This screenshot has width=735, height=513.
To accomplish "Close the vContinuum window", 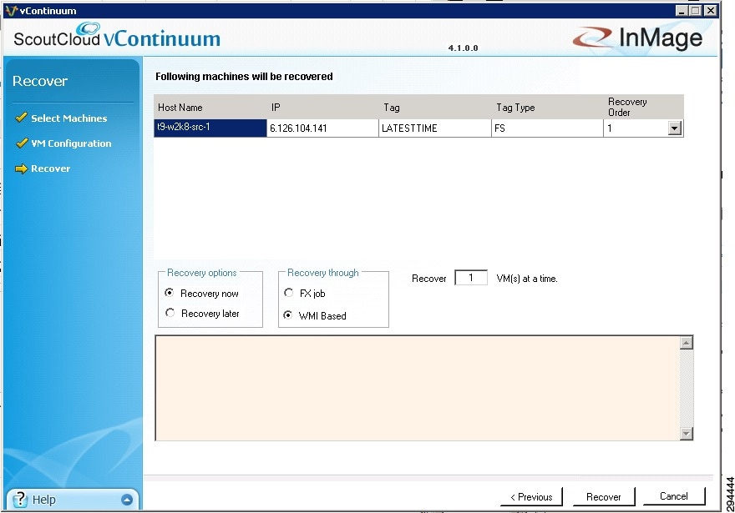I will (x=711, y=11).
